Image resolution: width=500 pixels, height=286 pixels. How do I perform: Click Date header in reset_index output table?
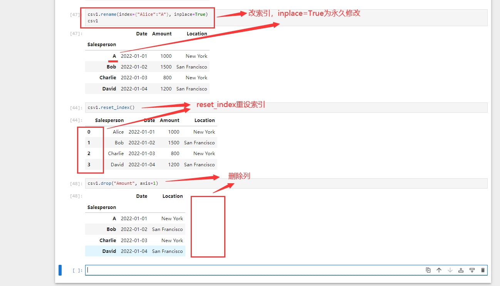pos(149,120)
